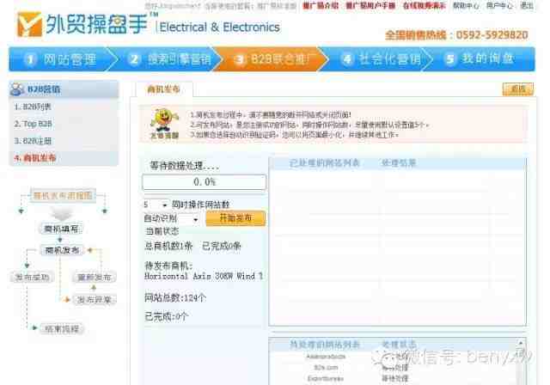550x385 pixels.
Task: Open step 1 网站管理 tab
Action: click(61, 59)
